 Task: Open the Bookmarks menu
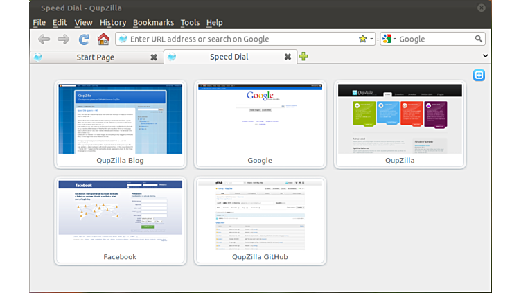point(153,23)
